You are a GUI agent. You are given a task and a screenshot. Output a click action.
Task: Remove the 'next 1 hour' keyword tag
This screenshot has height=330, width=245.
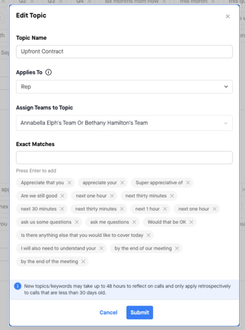coord(165,209)
